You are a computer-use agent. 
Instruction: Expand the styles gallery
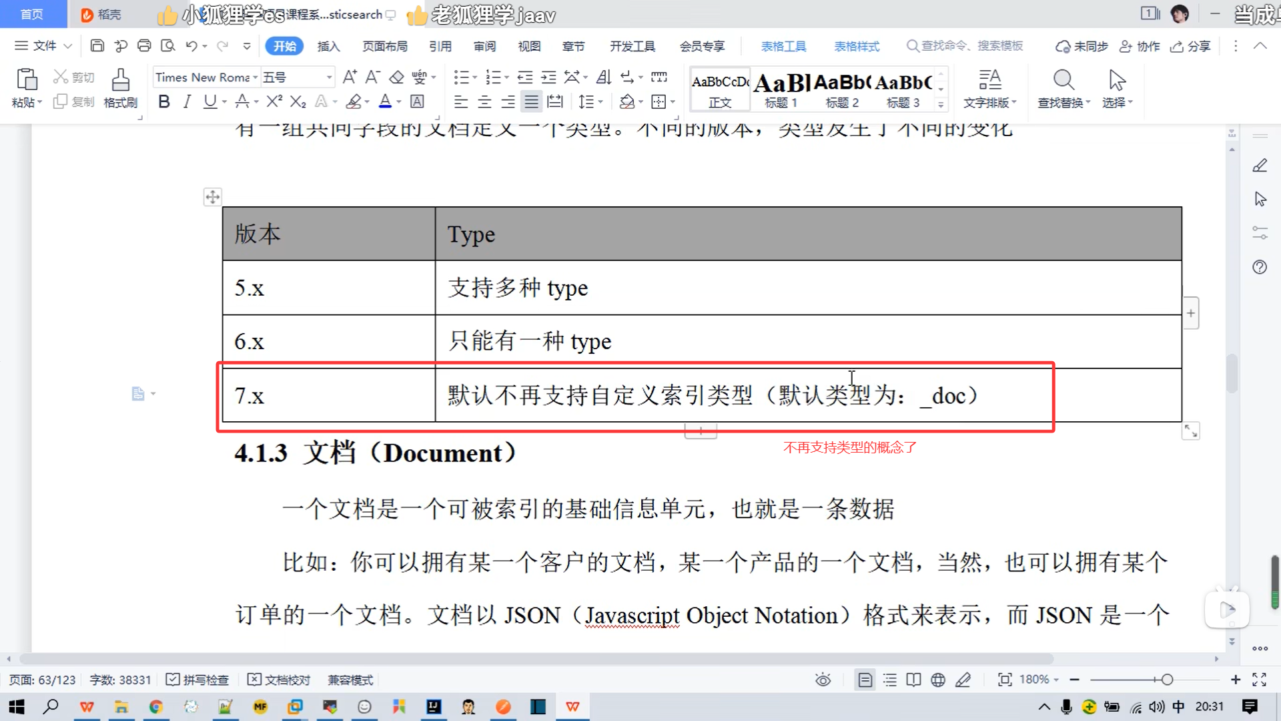coord(941,104)
